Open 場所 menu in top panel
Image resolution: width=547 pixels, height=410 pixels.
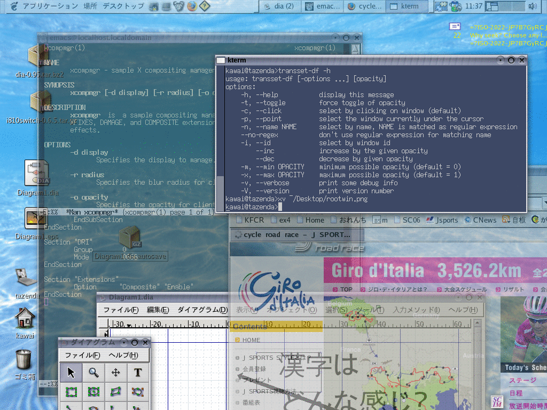pyautogui.click(x=90, y=6)
